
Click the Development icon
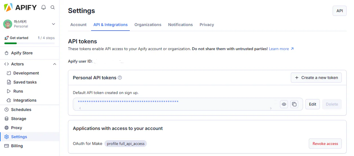pos(9,73)
